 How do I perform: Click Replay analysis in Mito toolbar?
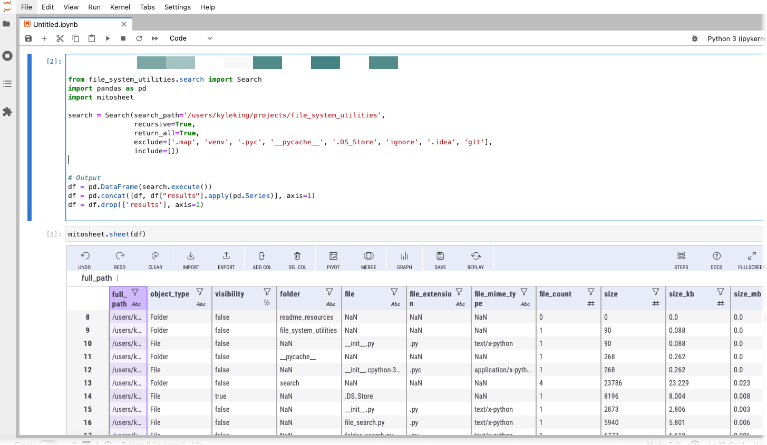tap(475, 260)
